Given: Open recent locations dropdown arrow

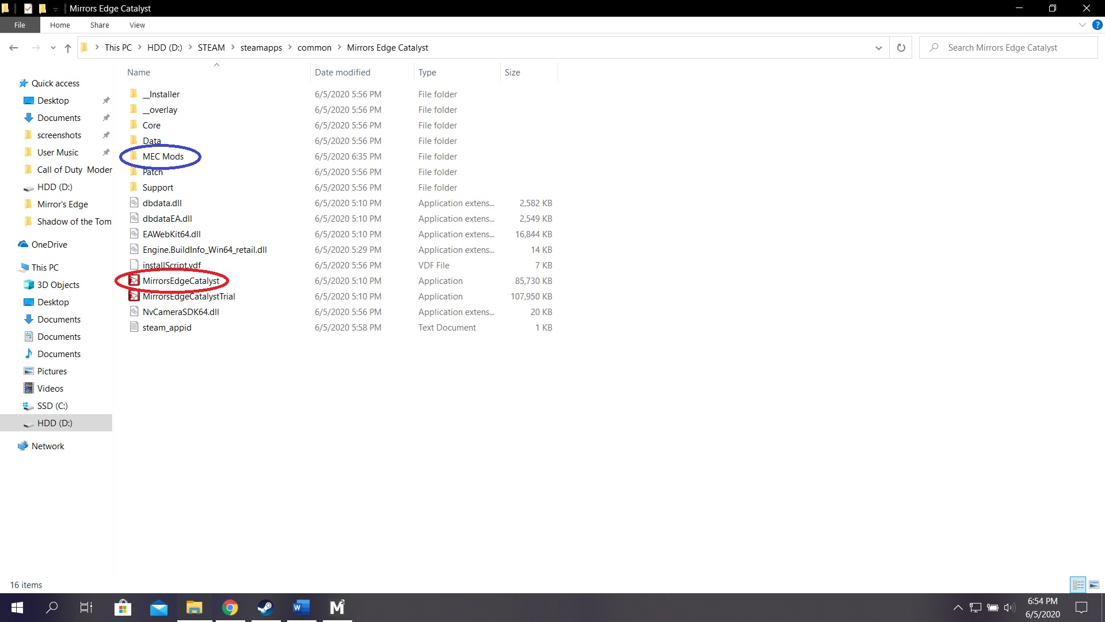Looking at the screenshot, I should [x=53, y=48].
